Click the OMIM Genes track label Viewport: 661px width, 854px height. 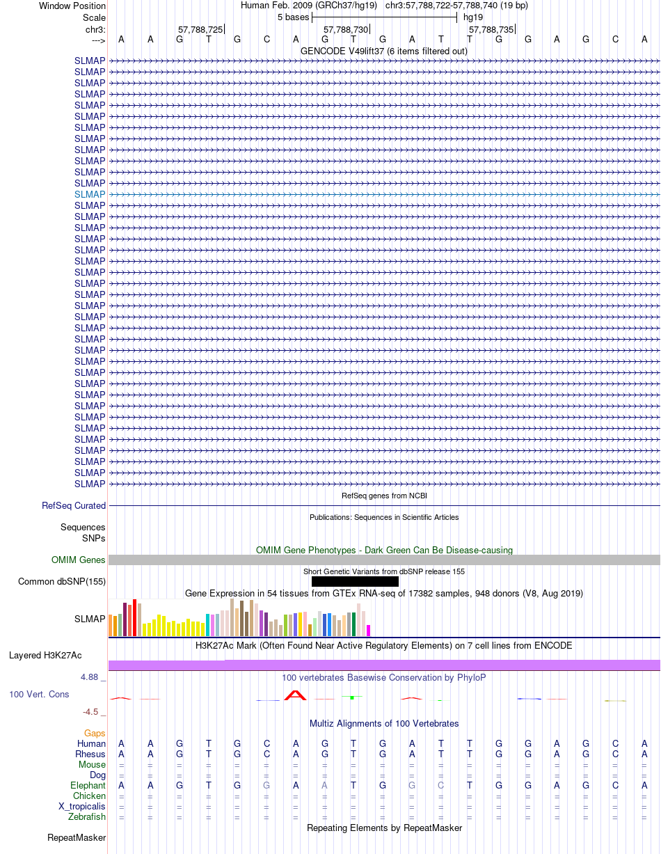pos(79,560)
